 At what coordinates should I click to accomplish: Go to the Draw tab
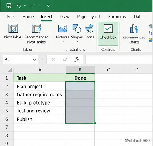65,17
